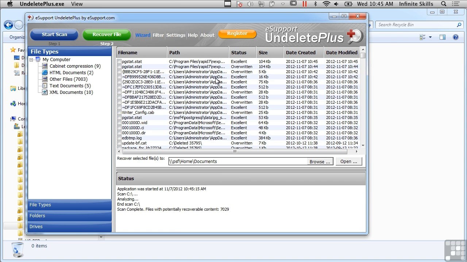Open the Explorer change view dropdown arrow
The height and width of the screenshot is (262, 467).
(x=430, y=37)
